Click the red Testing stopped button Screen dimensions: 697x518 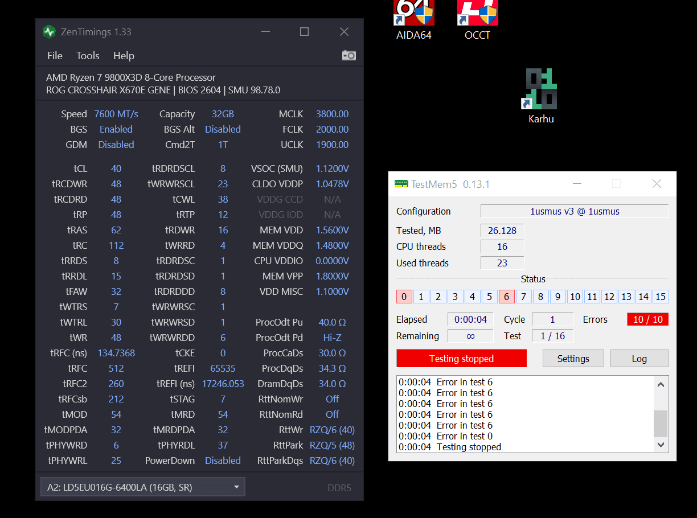coord(461,359)
